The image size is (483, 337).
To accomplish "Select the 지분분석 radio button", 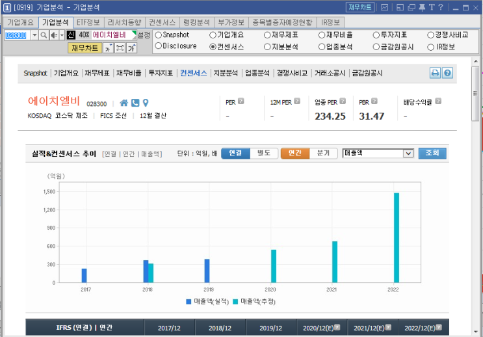I will pyautogui.click(x=267, y=47).
